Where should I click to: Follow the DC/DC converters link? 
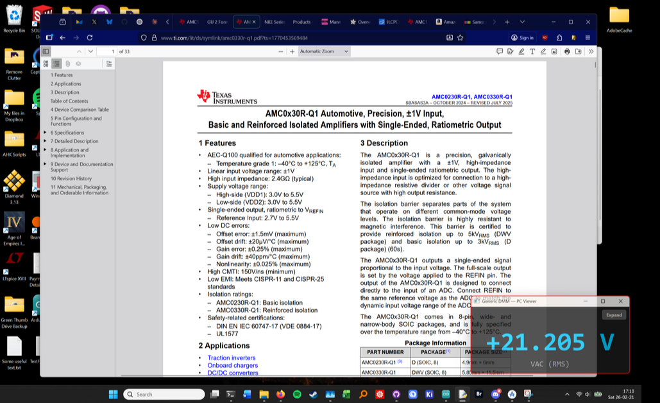(x=232, y=373)
